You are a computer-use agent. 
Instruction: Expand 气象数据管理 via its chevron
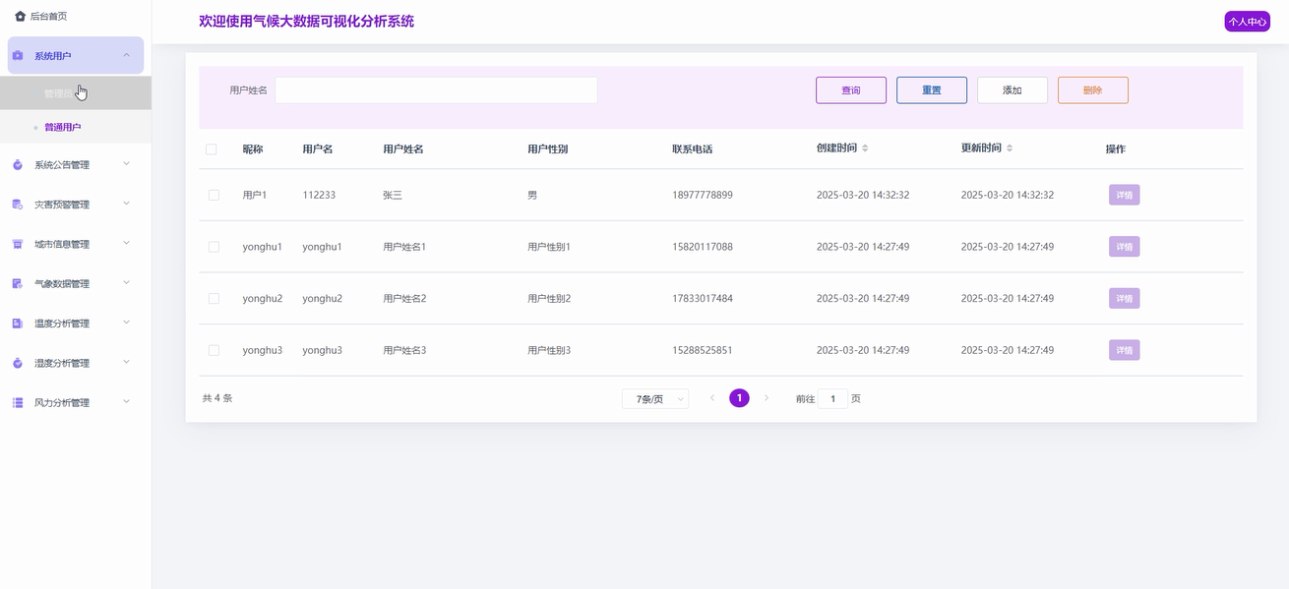pyautogui.click(x=126, y=283)
